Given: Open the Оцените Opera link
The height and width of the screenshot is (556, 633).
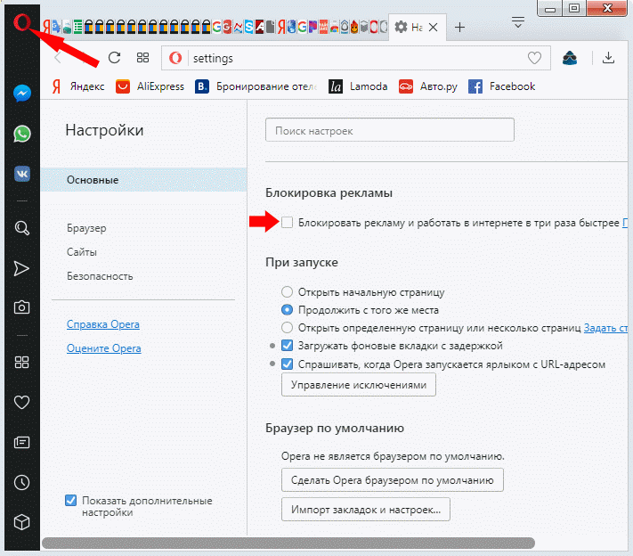Looking at the screenshot, I should coord(104,348).
